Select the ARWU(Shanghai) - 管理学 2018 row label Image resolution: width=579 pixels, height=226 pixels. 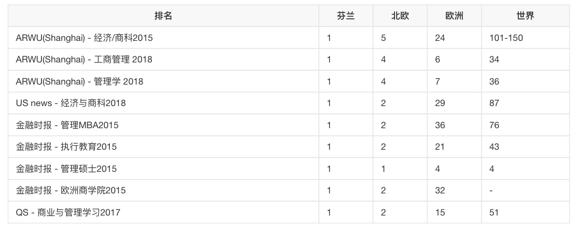pyautogui.click(x=80, y=81)
